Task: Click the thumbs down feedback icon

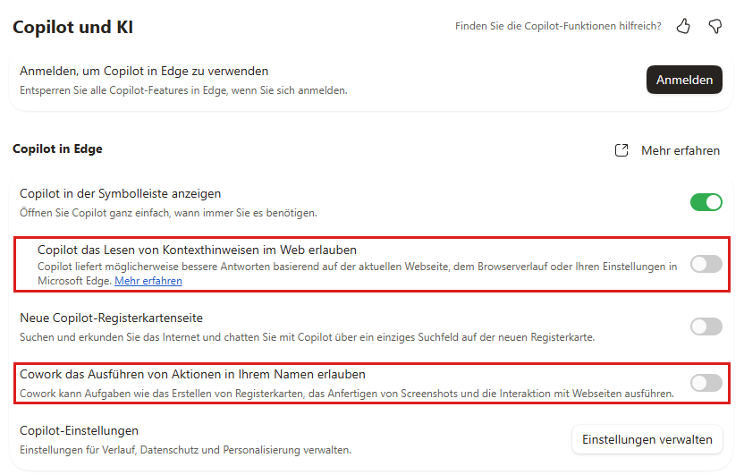Action: pyautogui.click(x=715, y=26)
